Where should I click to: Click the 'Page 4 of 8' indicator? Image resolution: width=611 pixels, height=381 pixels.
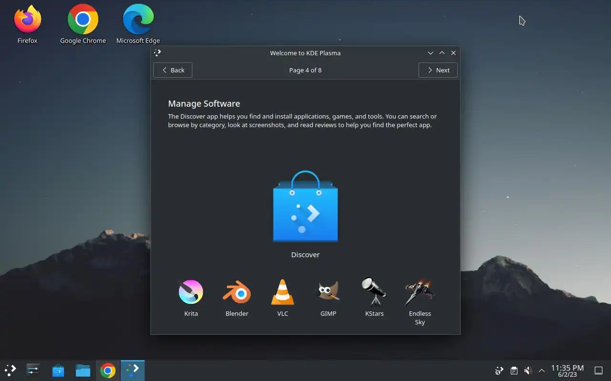point(305,70)
